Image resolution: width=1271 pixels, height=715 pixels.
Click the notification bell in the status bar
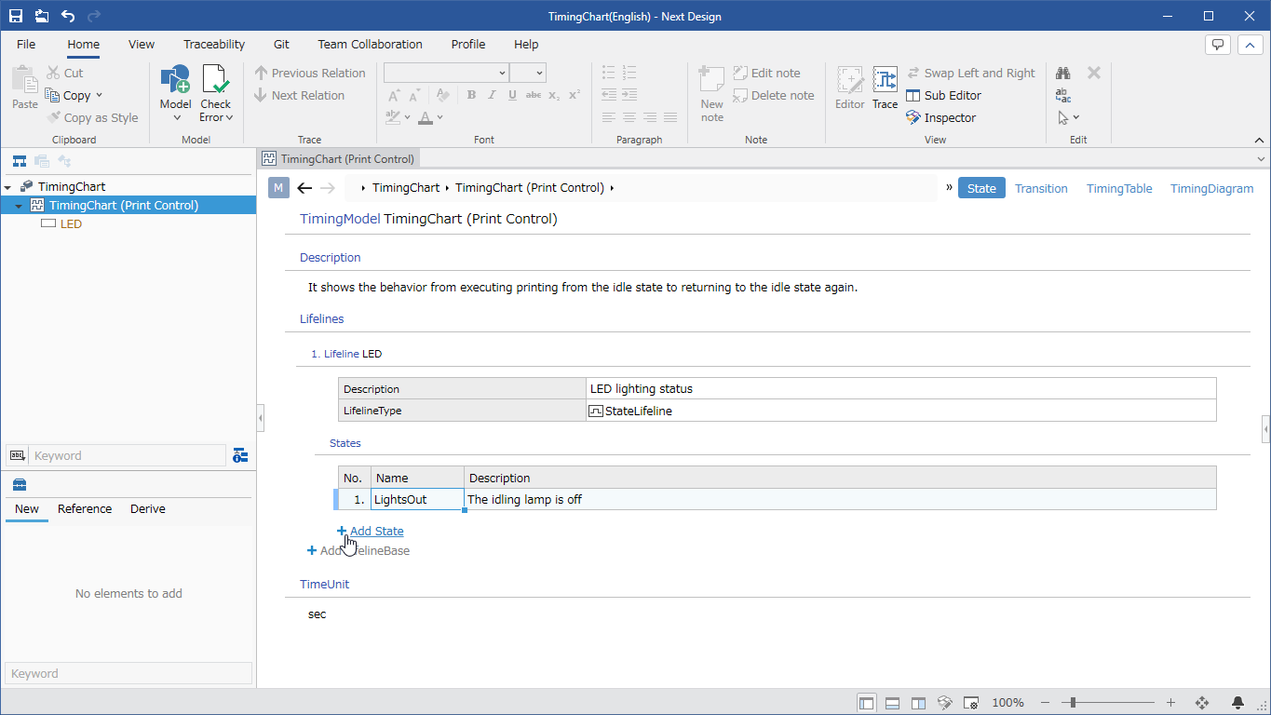(1238, 703)
